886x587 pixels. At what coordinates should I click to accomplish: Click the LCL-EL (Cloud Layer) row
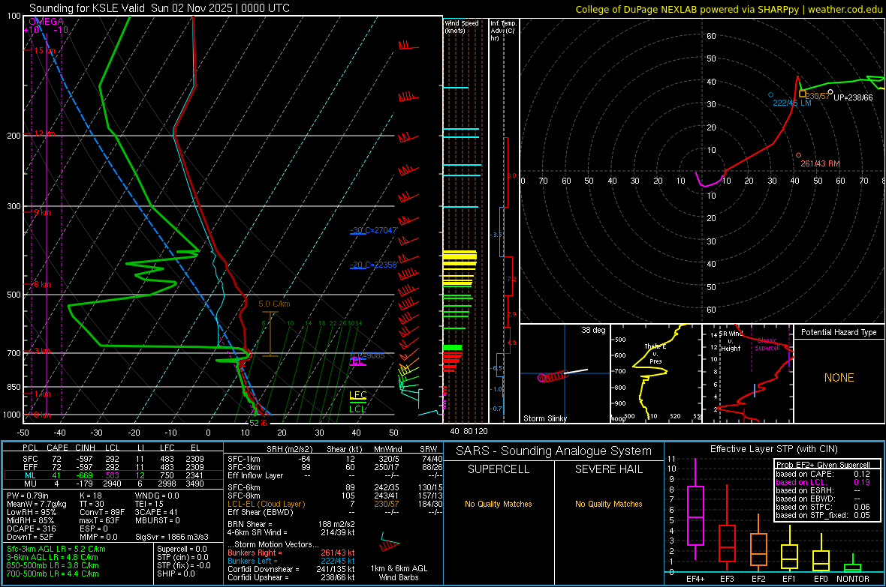335,504
